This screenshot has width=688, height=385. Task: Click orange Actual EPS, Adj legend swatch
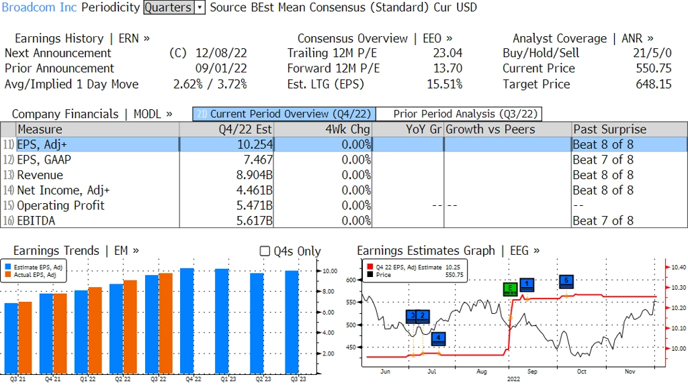8,274
